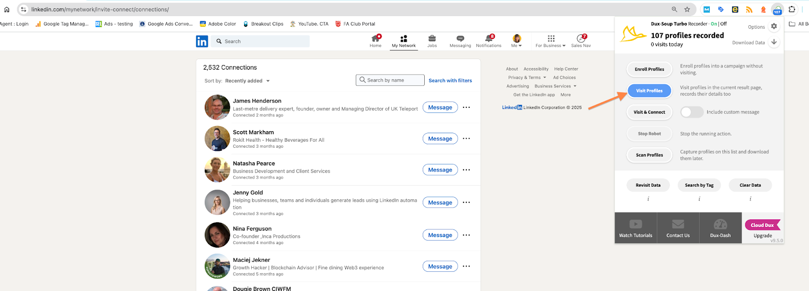Screen dimensions: 809x291
Task: Message James Henderson
Action: click(x=440, y=107)
